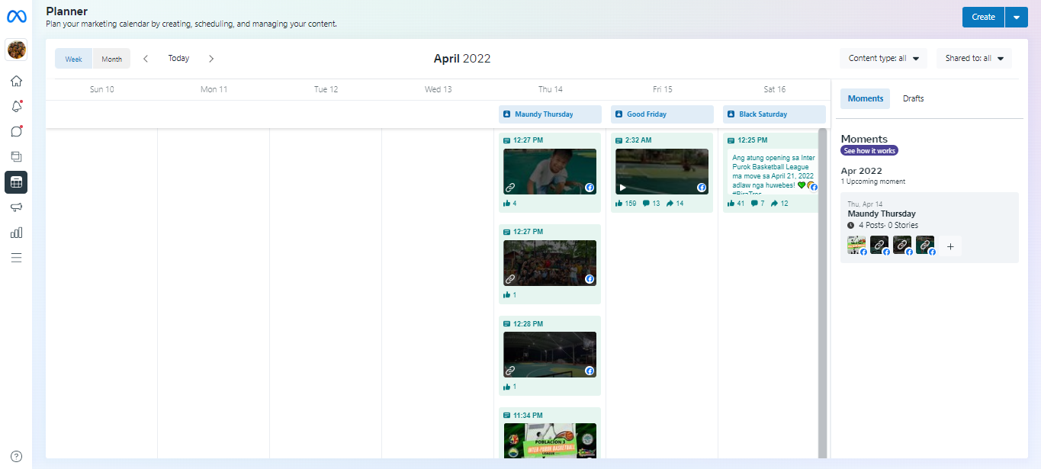The width and height of the screenshot is (1041, 469).
Task: Open Help question mark icon
Action: pos(16,456)
